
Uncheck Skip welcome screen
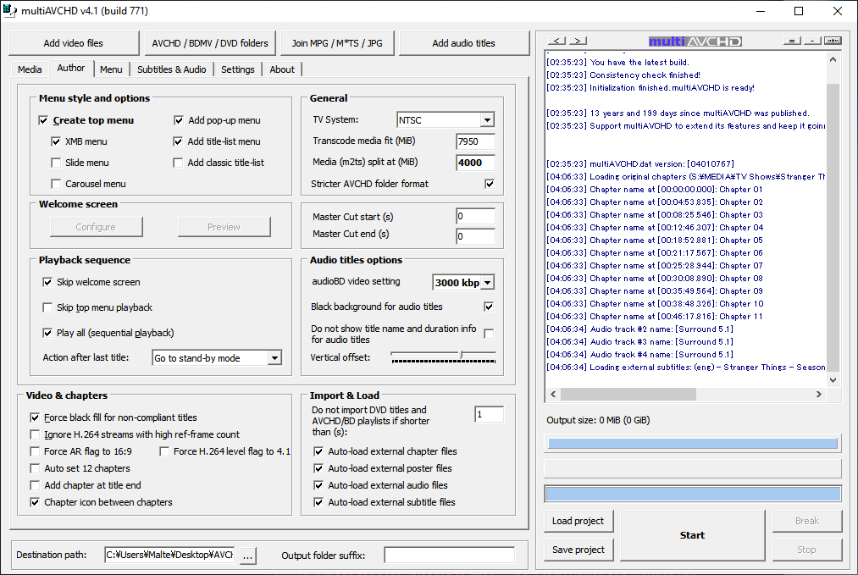coord(47,282)
